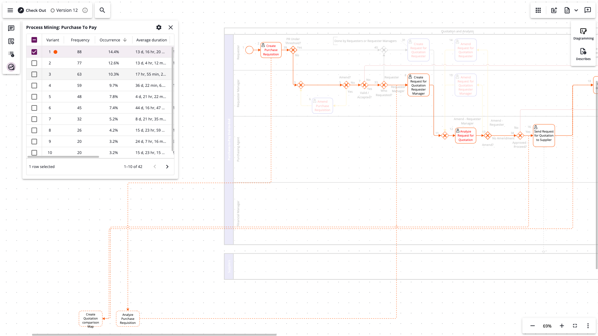Select the Describes panel option
This screenshot has width=598, height=336.
pyautogui.click(x=583, y=54)
